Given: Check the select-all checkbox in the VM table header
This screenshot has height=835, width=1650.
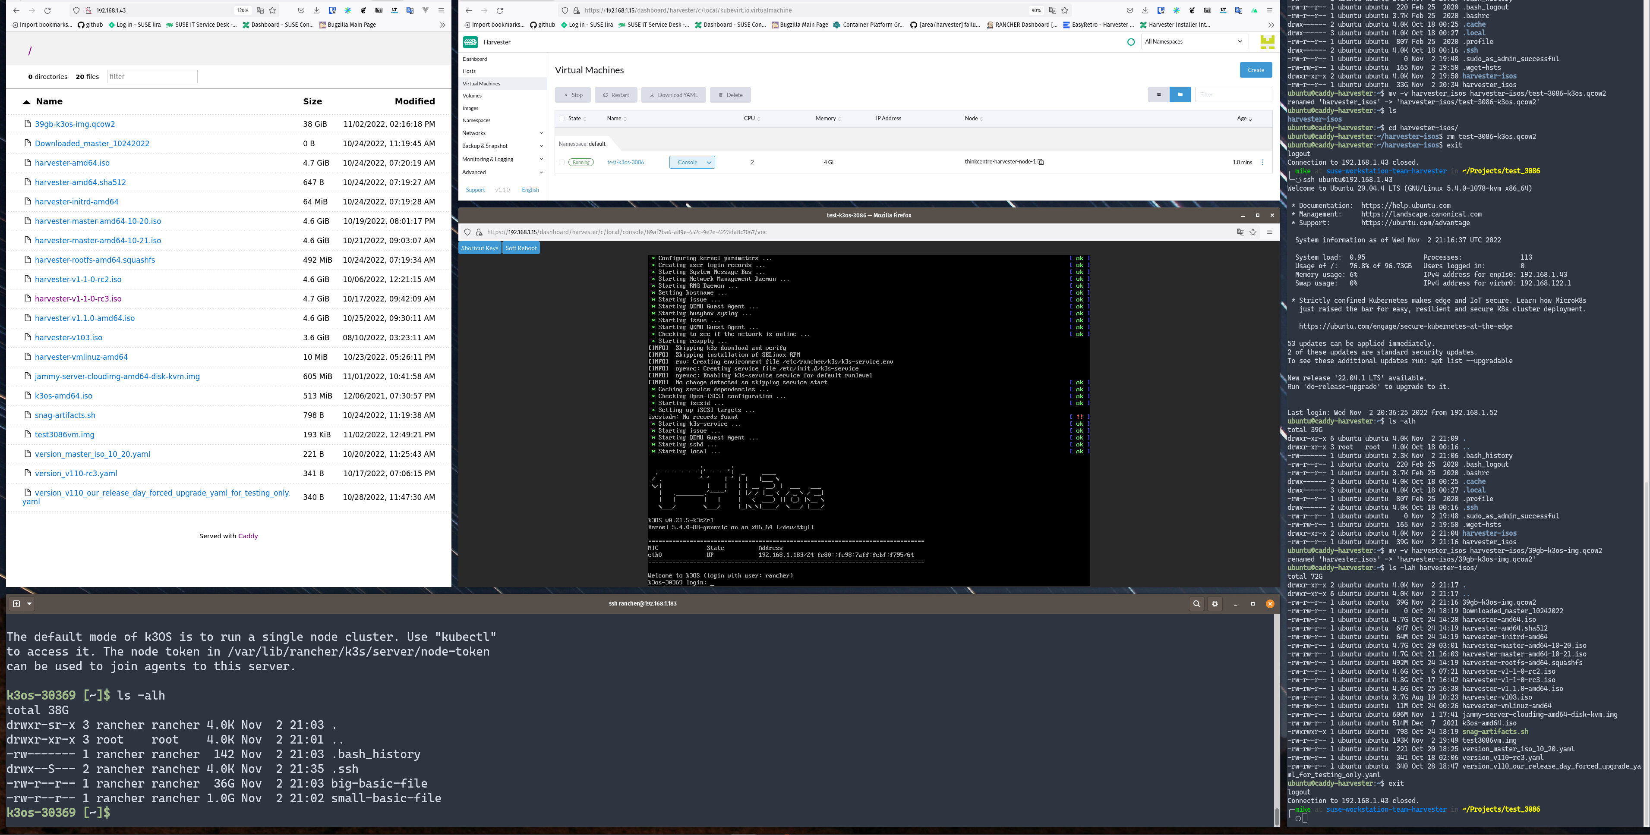Looking at the screenshot, I should coord(561,118).
